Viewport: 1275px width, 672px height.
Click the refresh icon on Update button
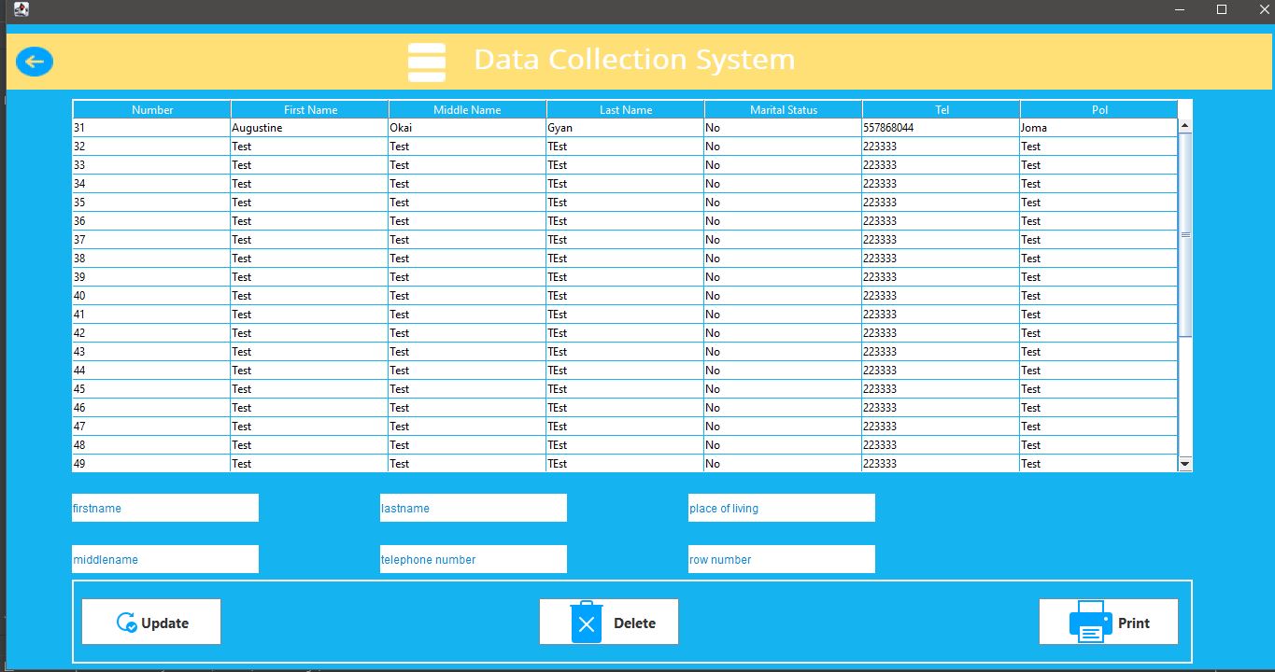[127, 623]
